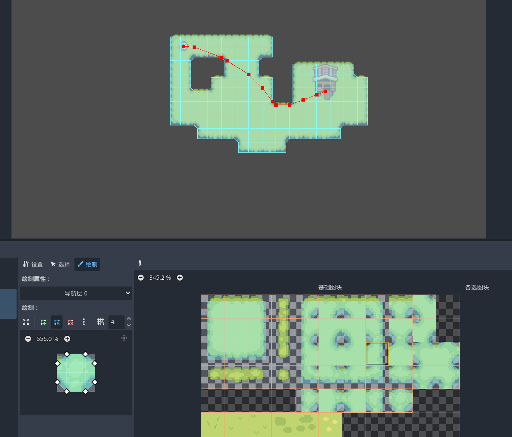This screenshot has width=512, height=437.
Task: Select the add polygon points tool
Action: (x=43, y=322)
